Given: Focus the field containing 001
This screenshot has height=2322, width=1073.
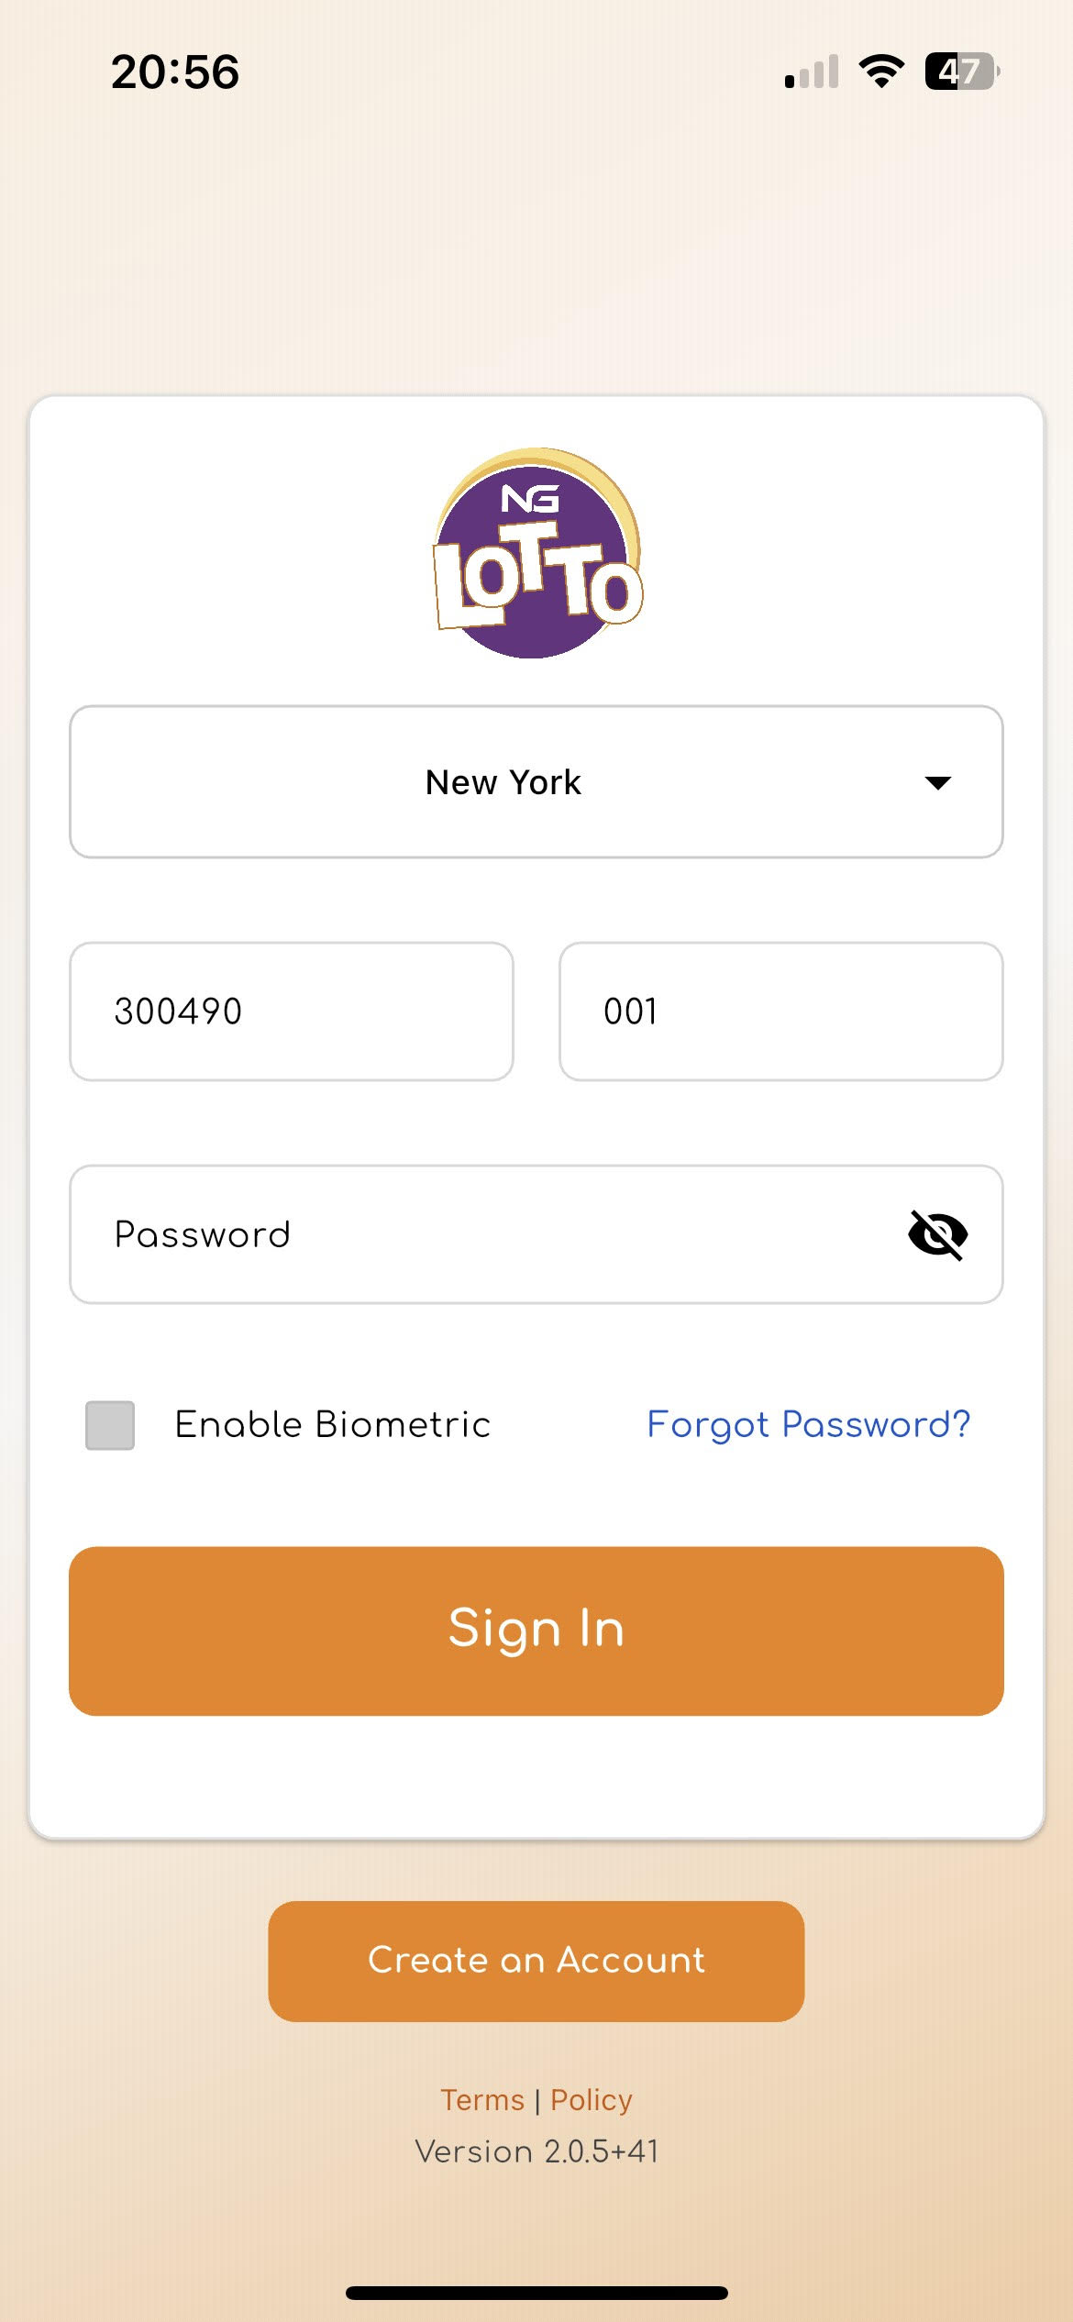Looking at the screenshot, I should [780, 1012].
